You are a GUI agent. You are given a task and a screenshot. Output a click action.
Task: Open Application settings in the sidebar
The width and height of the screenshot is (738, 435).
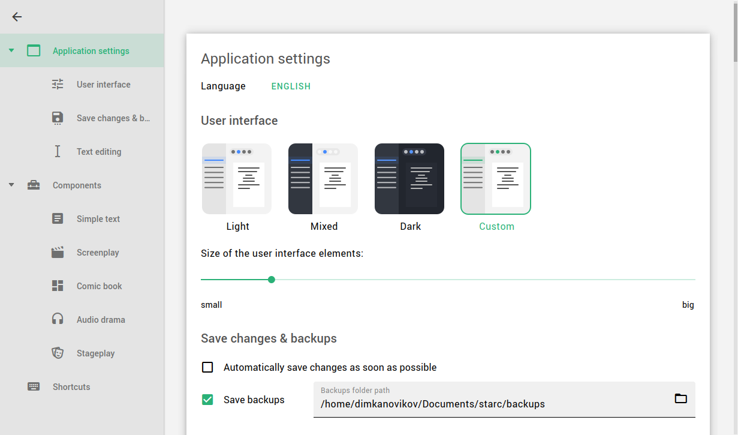(x=82, y=50)
